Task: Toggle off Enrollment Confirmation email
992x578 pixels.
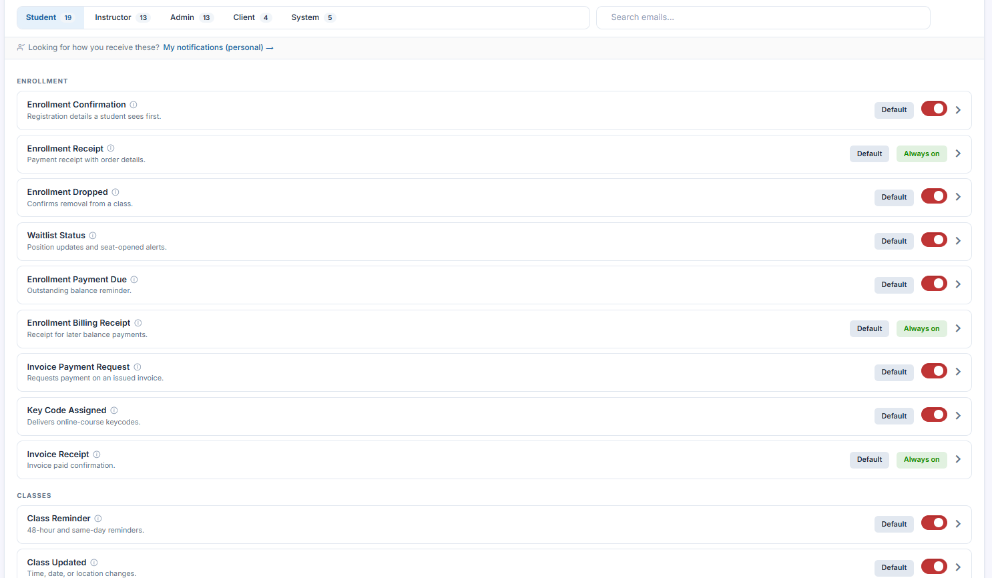Action: 934,109
